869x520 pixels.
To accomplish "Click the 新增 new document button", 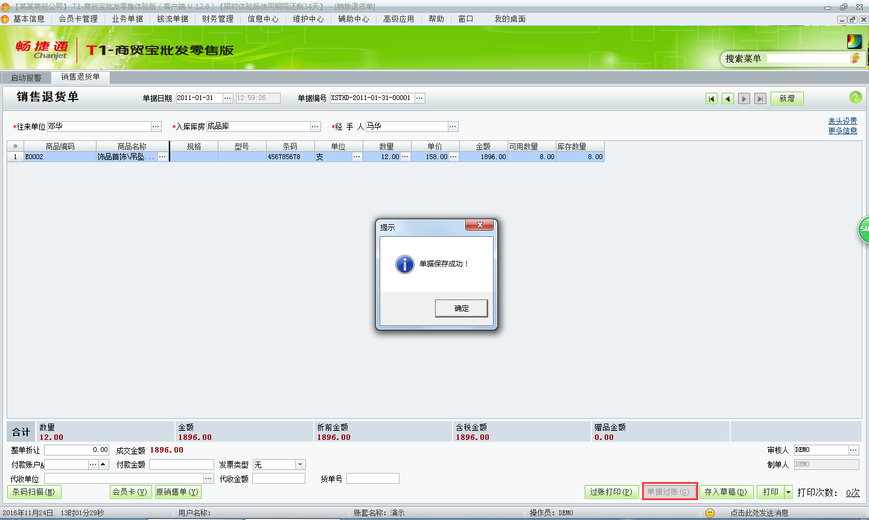I will (x=787, y=98).
